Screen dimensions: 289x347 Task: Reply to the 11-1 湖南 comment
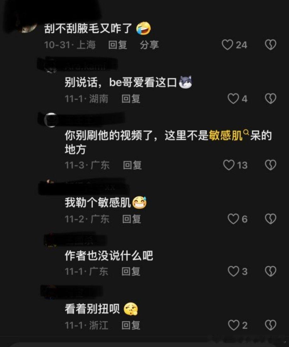(x=131, y=99)
